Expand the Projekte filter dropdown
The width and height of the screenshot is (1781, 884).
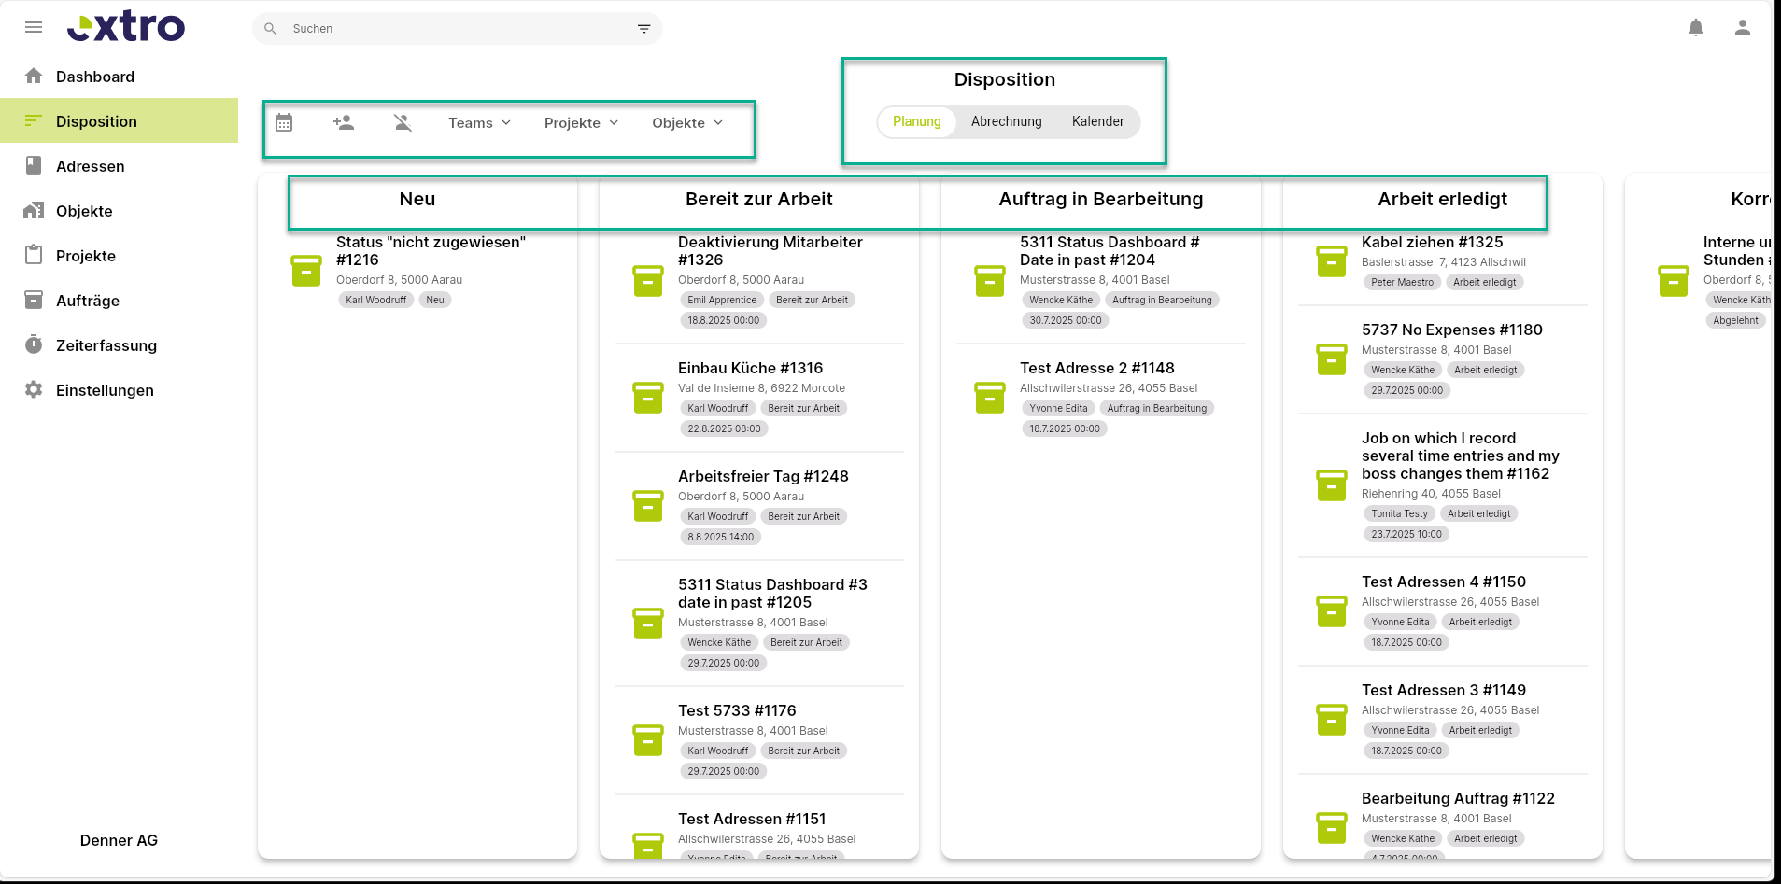tap(581, 123)
